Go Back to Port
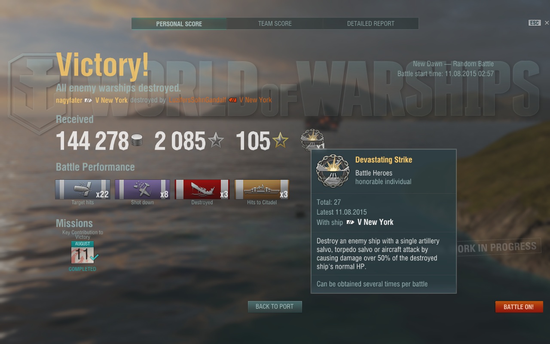Viewport: 550px width, 344px height. point(275,307)
